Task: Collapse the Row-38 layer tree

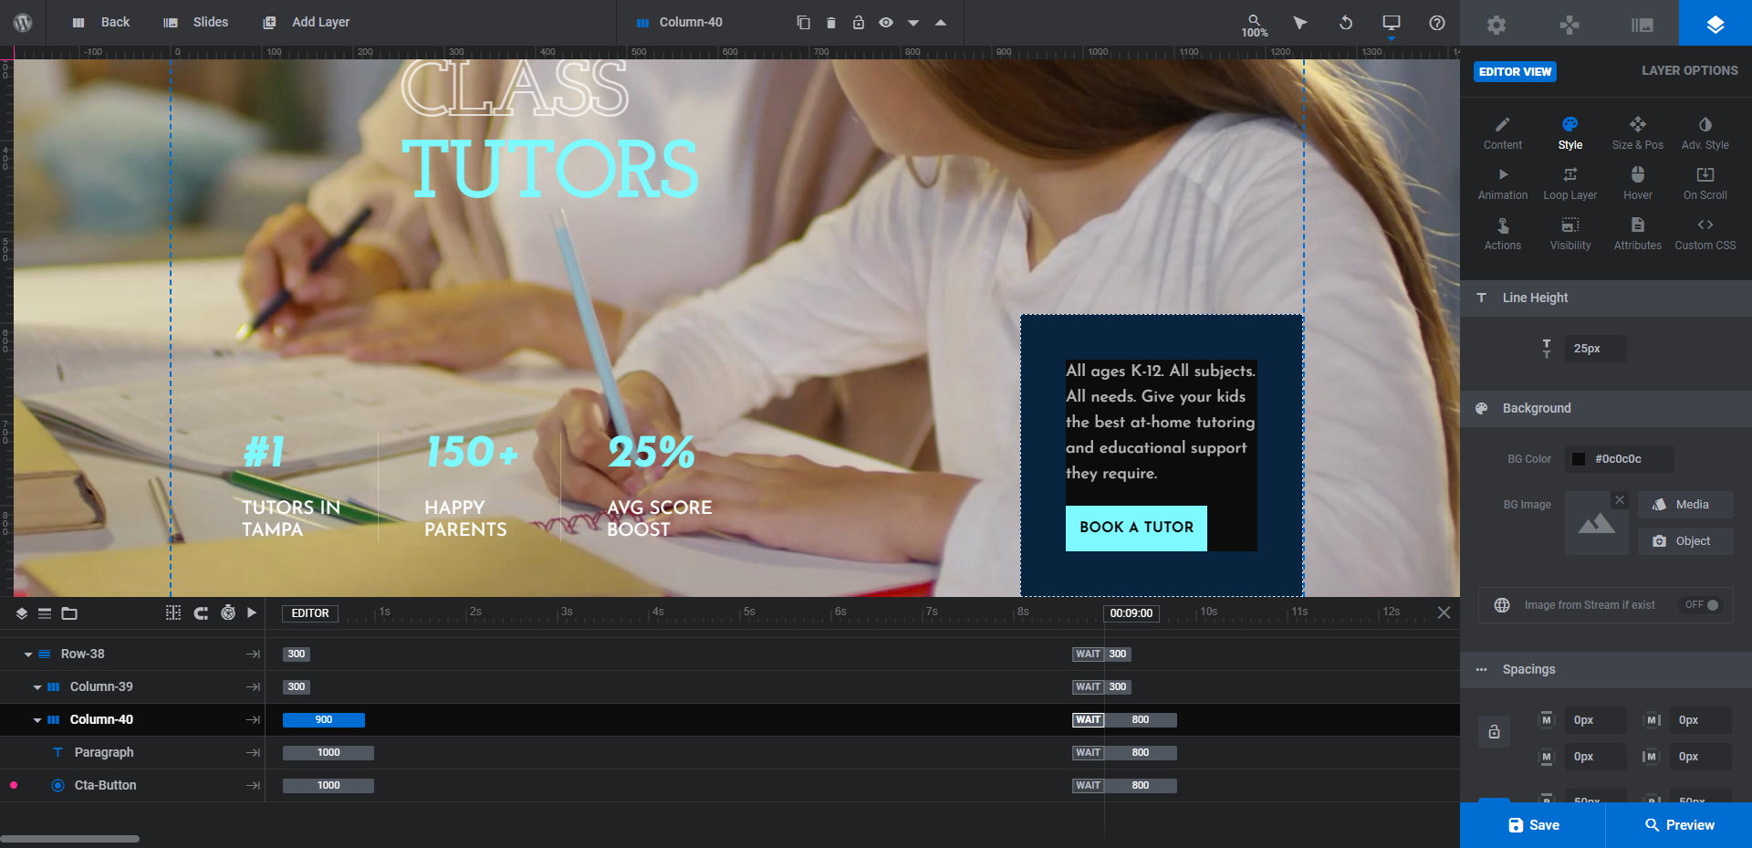Action: 28,654
